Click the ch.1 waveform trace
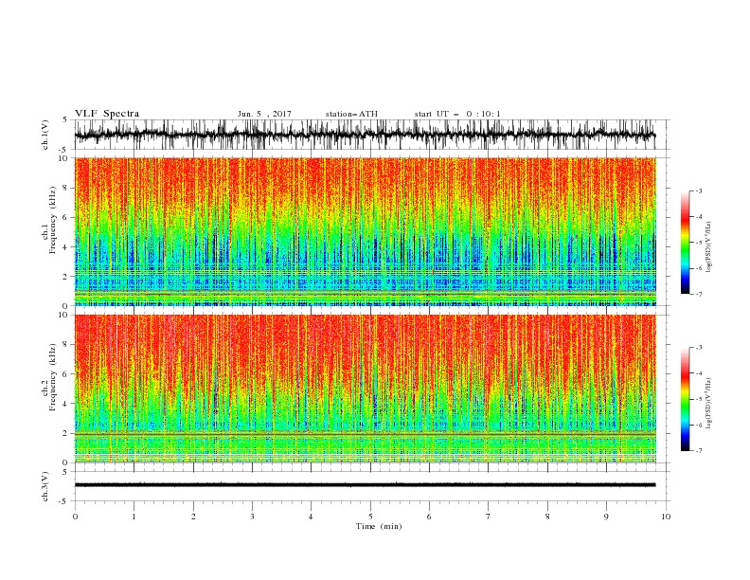 [365, 135]
